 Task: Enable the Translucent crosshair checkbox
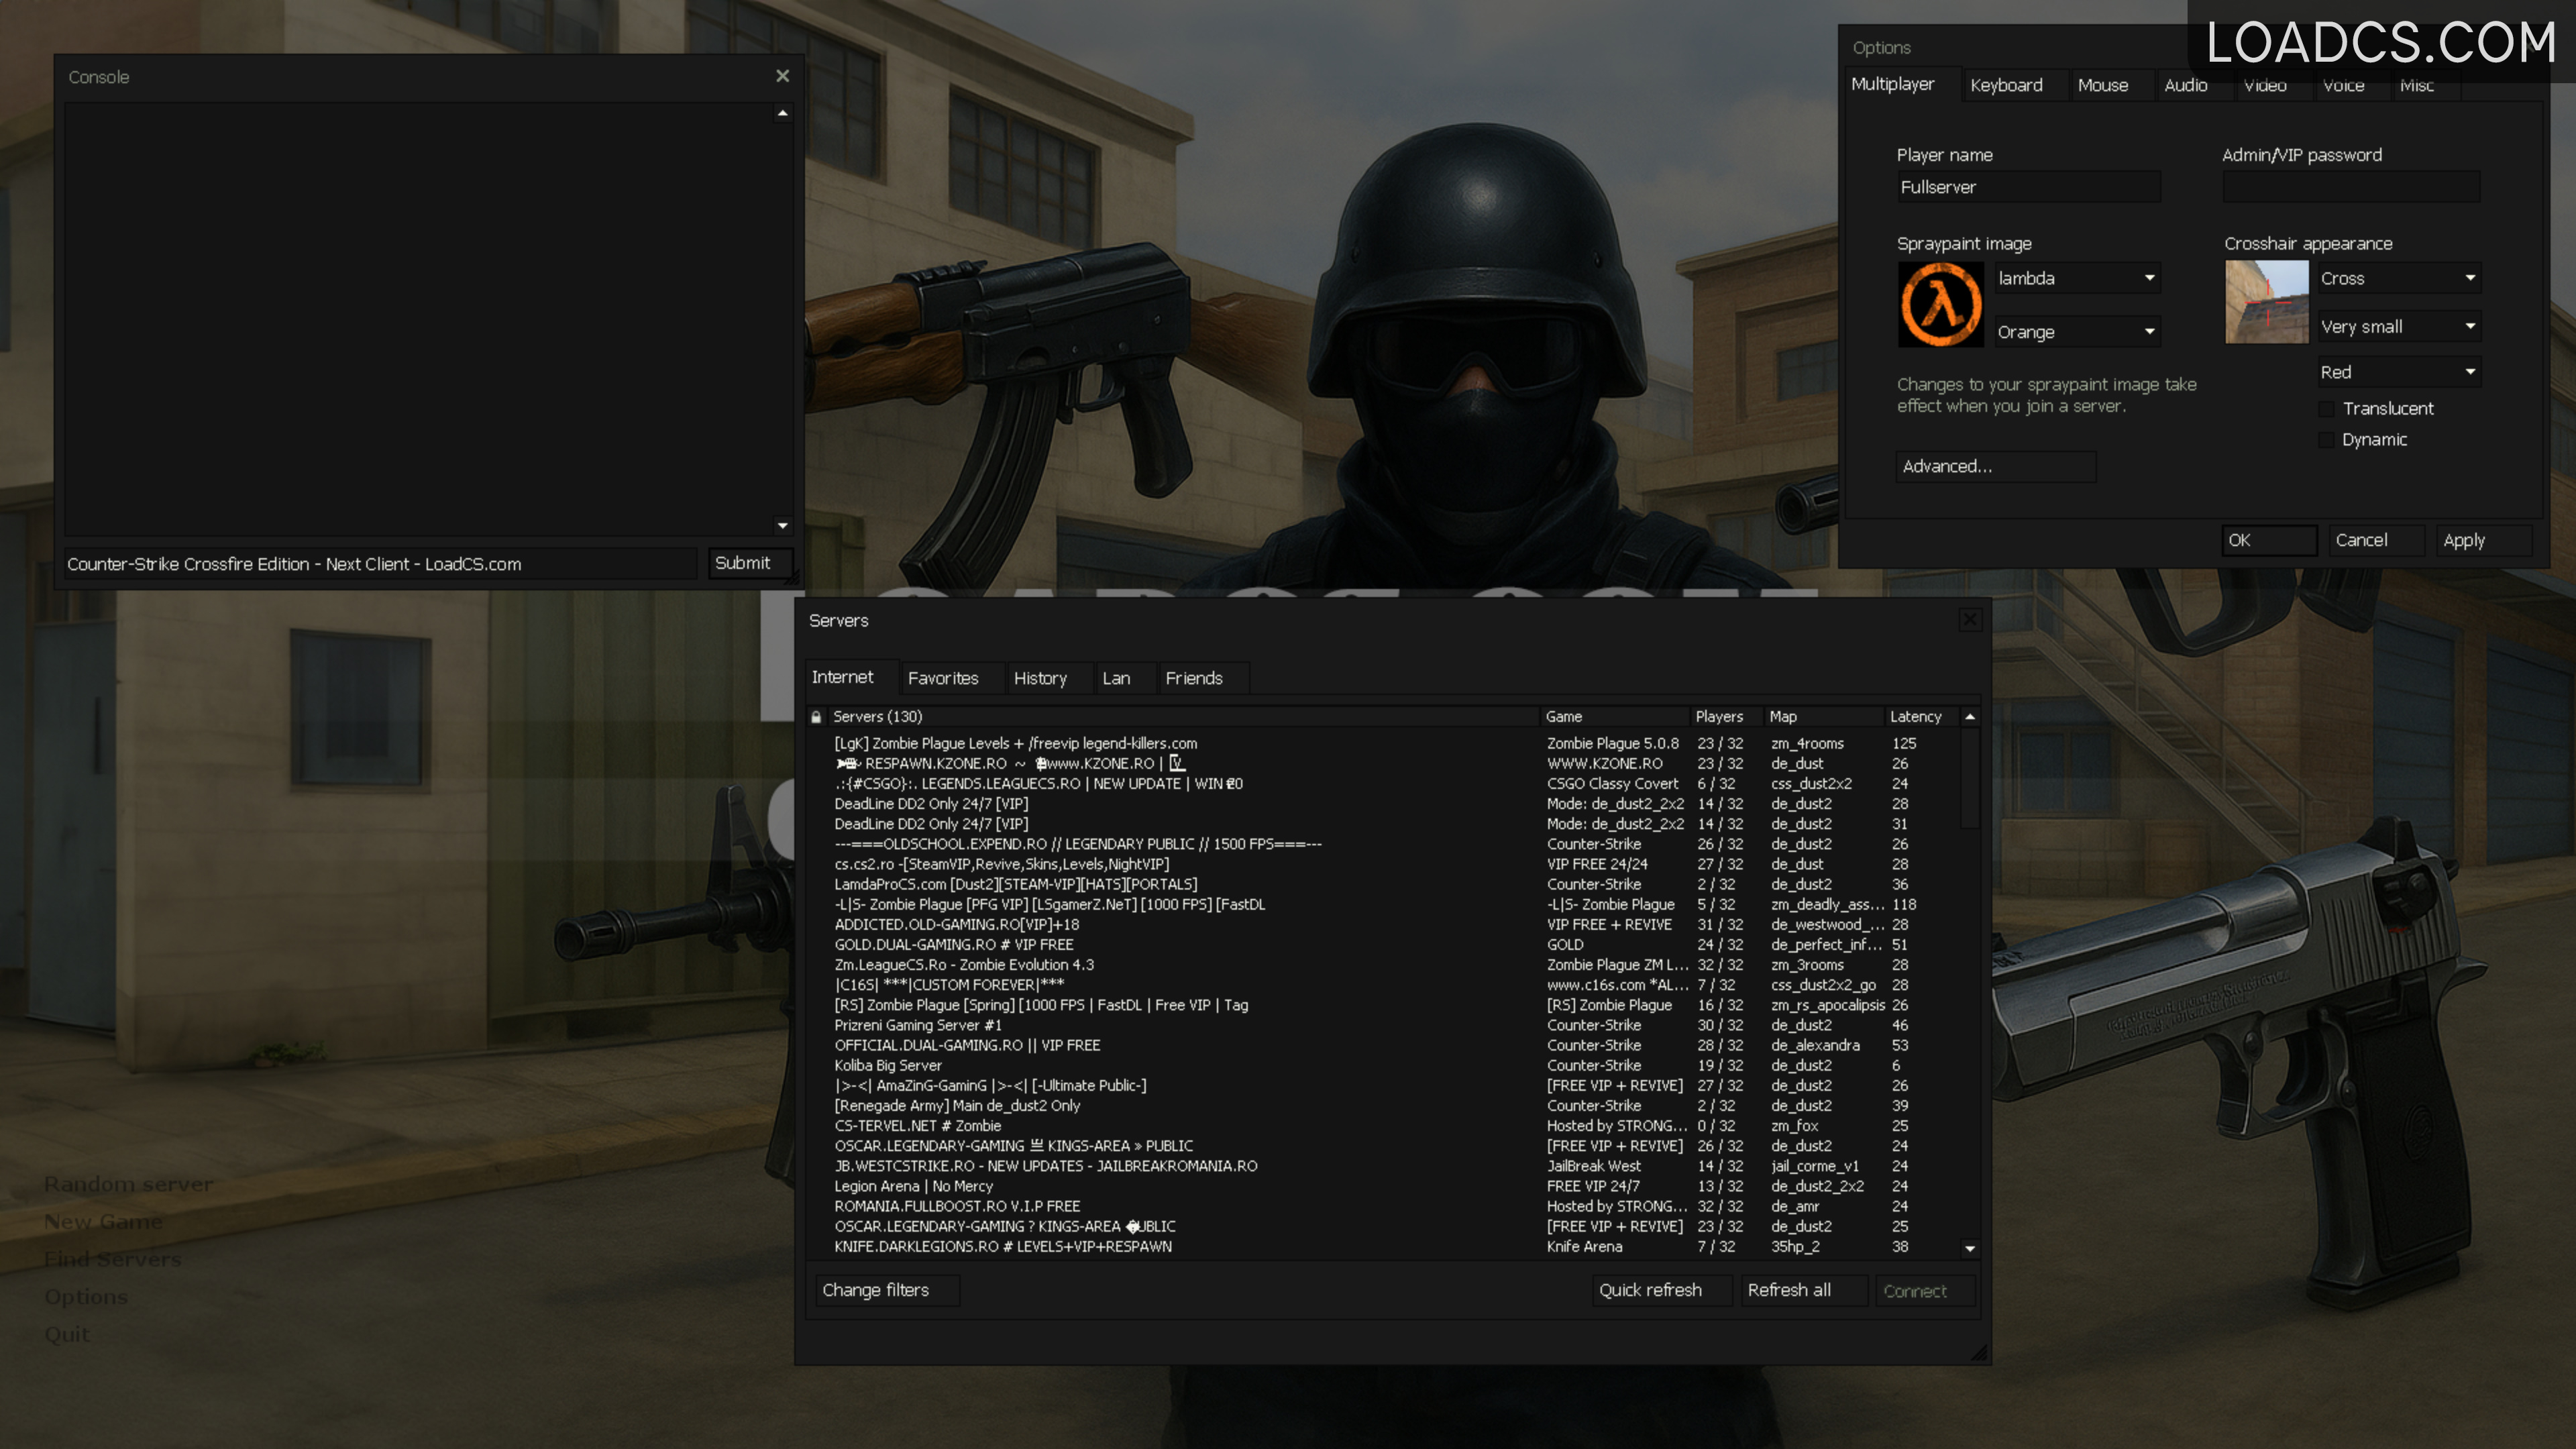[2326, 409]
